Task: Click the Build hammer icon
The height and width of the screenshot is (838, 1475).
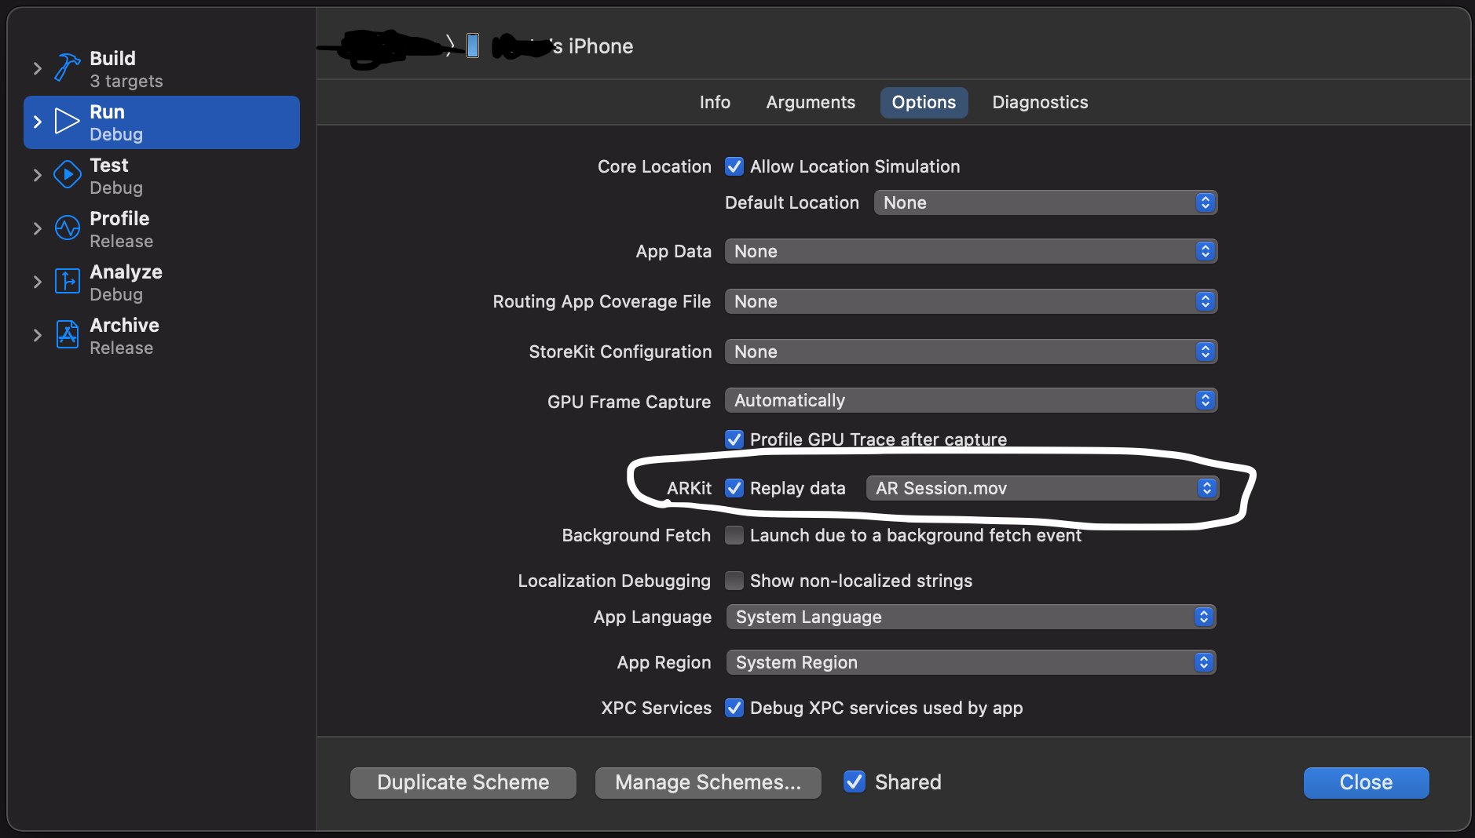Action: pos(68,68)
